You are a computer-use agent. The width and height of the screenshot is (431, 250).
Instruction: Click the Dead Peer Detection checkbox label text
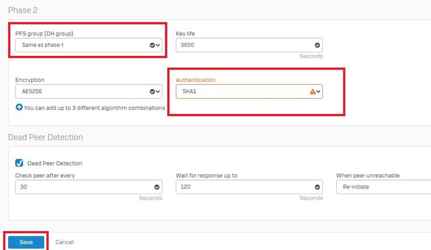coord(55,163)
